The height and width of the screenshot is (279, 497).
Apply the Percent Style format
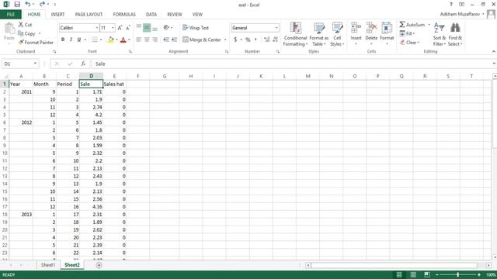click(x=248, y=40)
